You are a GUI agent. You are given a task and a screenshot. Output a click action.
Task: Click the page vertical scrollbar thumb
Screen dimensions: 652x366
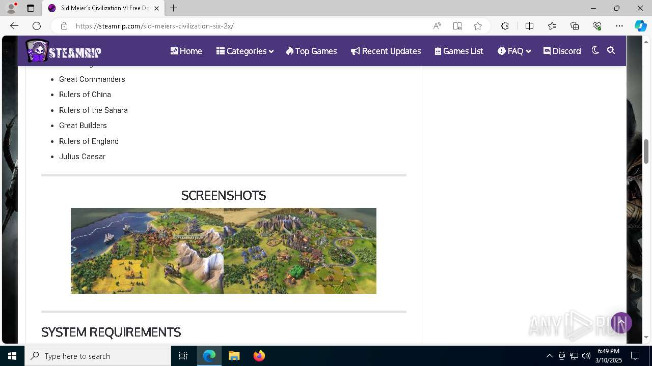(646, 151)
